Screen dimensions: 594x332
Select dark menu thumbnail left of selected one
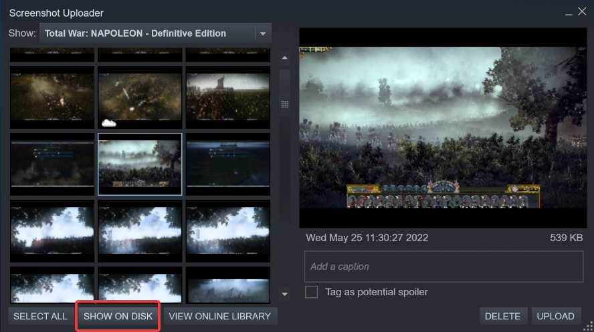pos(52,164)
